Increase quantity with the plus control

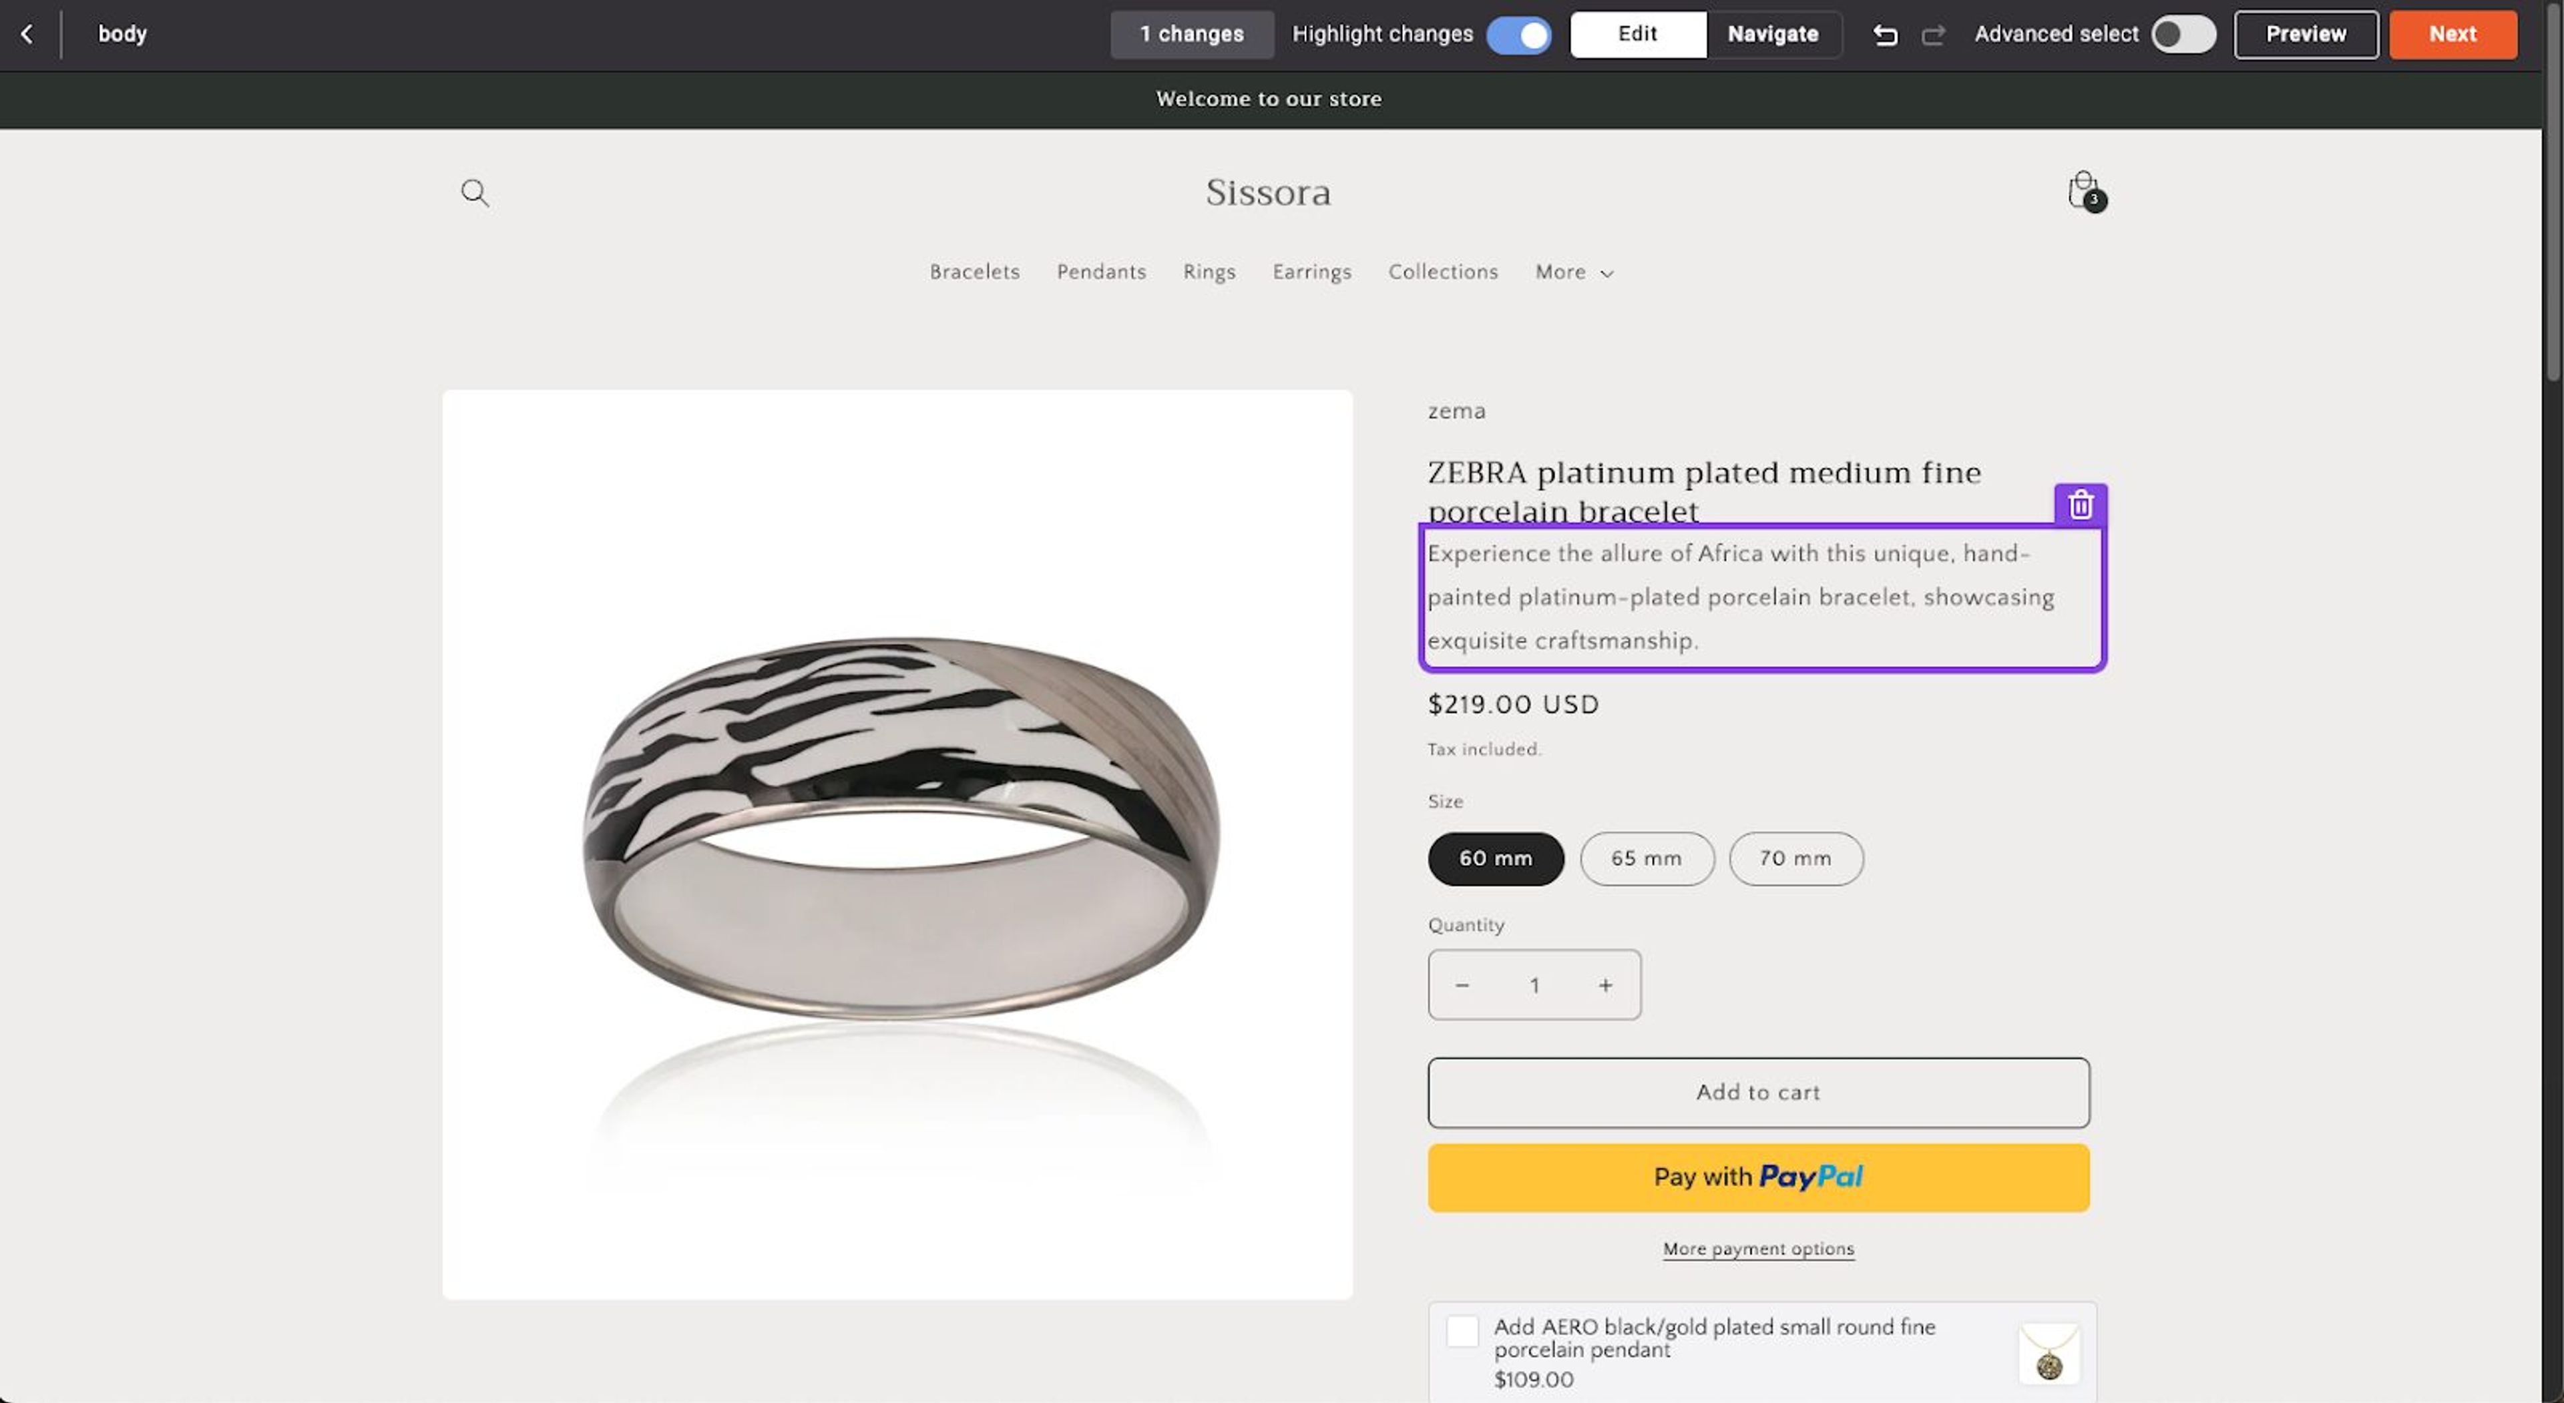coord(1605,985)
